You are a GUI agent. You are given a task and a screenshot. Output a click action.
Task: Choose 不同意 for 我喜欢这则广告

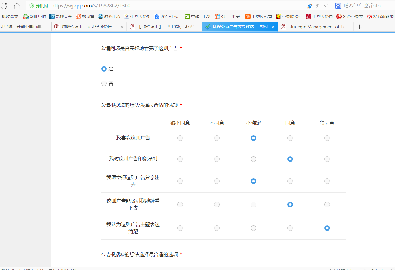(217, 138)
